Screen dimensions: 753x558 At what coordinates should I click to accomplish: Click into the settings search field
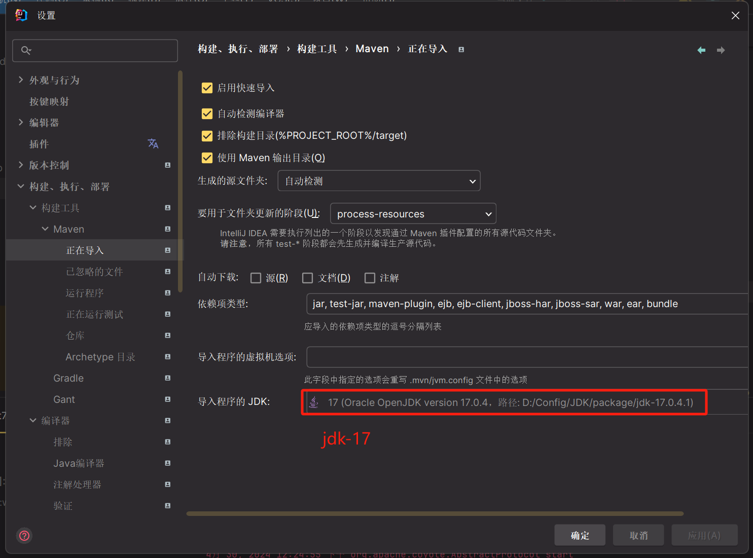95,51
